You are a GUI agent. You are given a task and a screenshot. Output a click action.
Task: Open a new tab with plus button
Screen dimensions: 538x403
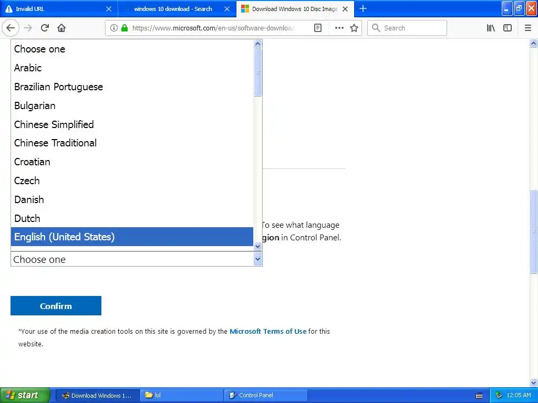(363, 8)
